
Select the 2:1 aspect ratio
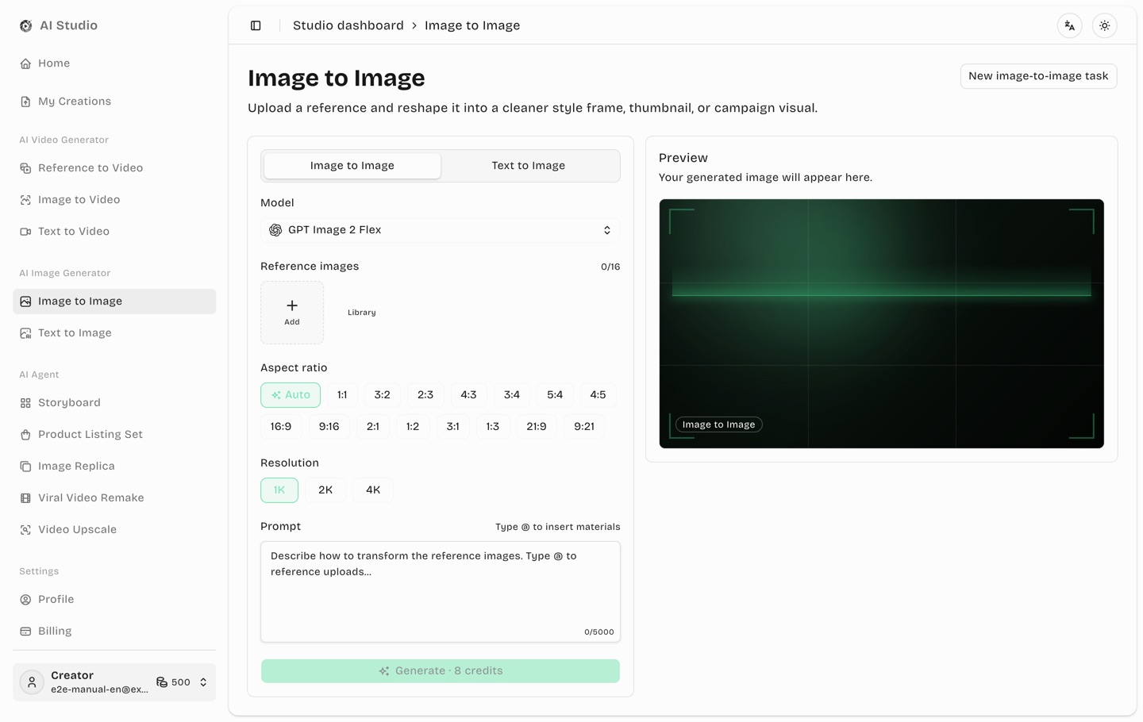point(373,427)
